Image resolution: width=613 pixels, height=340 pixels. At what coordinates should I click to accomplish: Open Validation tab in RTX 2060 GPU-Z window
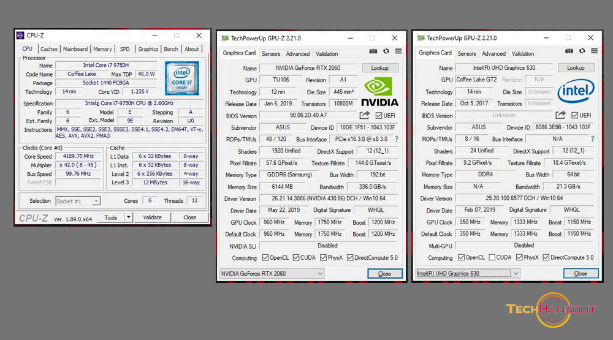click(x=327, y=53)
